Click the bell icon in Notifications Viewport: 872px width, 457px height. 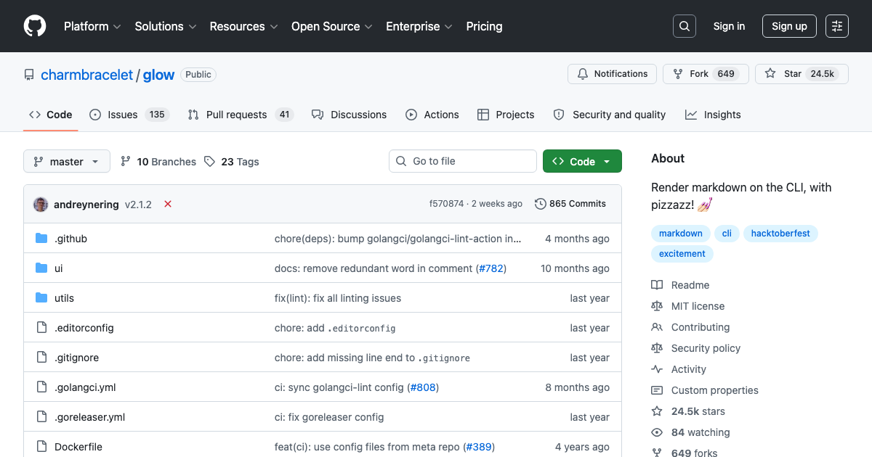pos(583,74)
